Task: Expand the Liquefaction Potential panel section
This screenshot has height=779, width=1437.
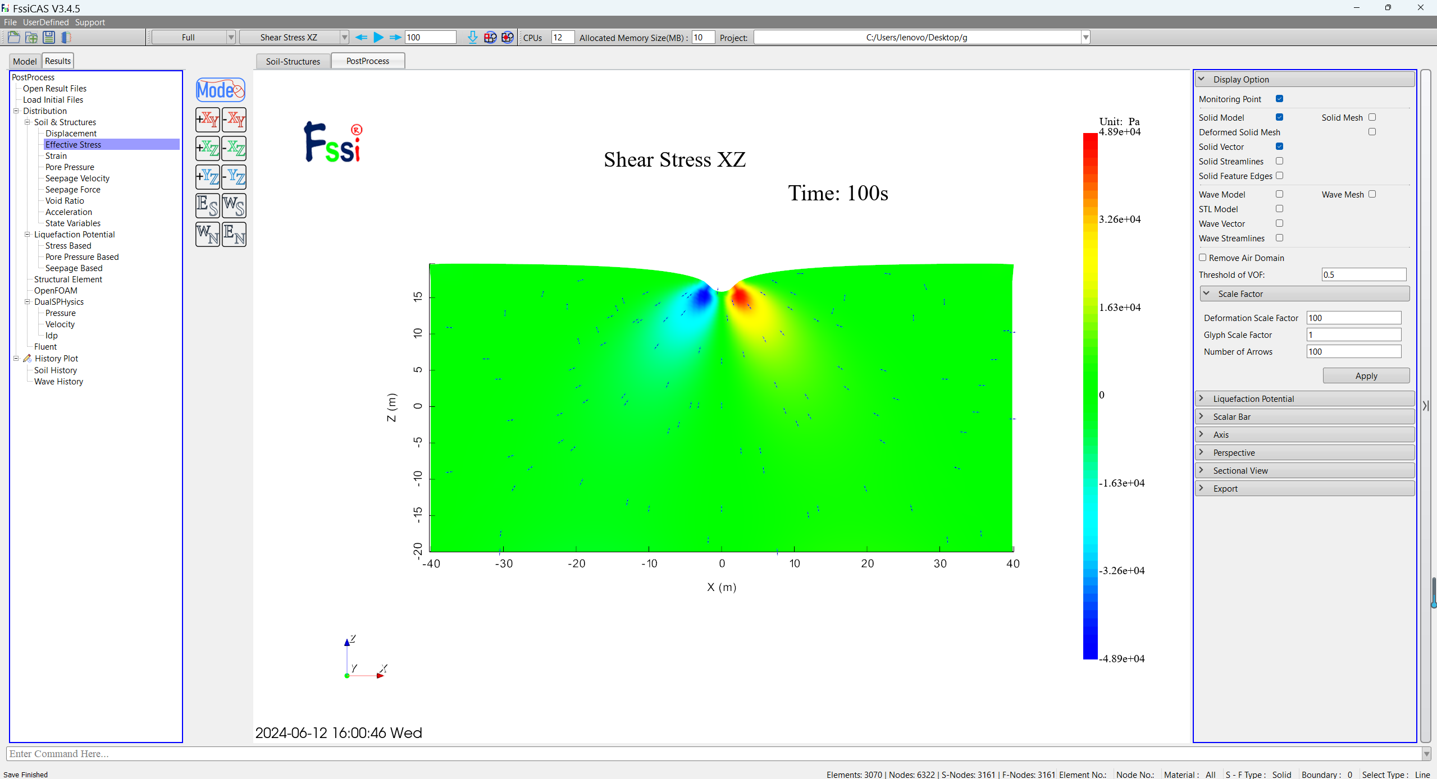Action: click(x=1304, y=399)
